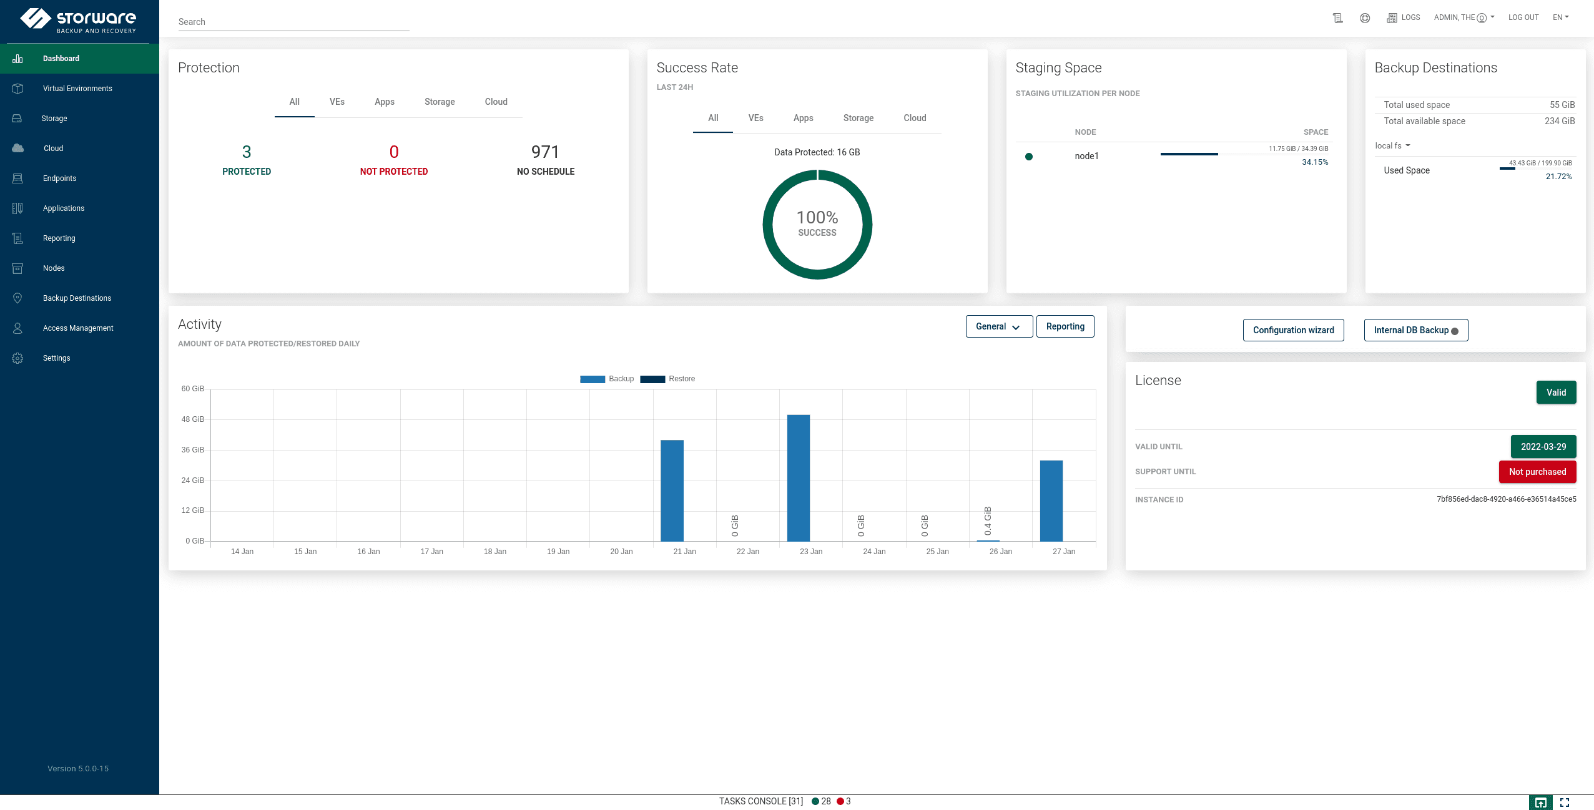Expand the local fs selector in Backup Destinations
This screenshot has height=810, width=1594.
point(1393,145)
